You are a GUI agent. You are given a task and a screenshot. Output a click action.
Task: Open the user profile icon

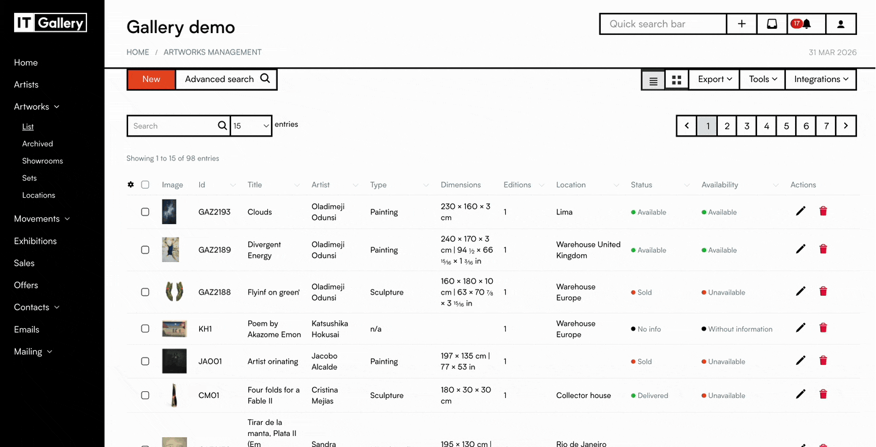pos(840,24)
